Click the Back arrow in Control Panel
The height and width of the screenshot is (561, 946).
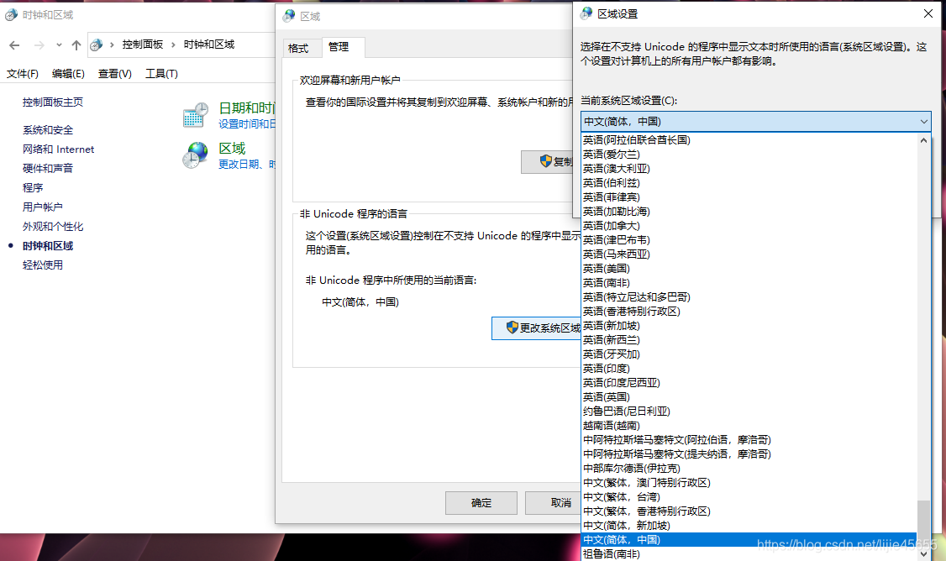click(14, 45)
